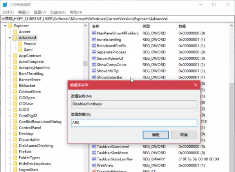Confirm the string edit with 确定
235x172 pixels.
tap(155, 135)
